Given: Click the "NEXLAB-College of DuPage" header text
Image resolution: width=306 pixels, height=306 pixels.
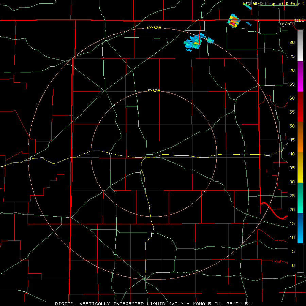Looking at the screenshot, I should [271, 4].
